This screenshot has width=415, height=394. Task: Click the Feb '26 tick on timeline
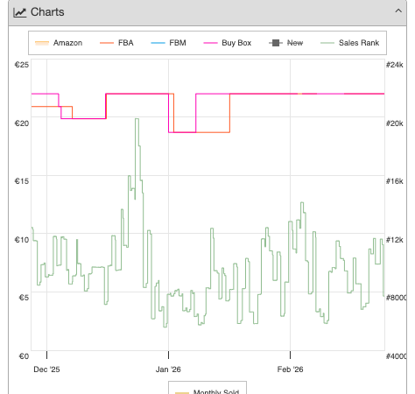pos(290,355)
